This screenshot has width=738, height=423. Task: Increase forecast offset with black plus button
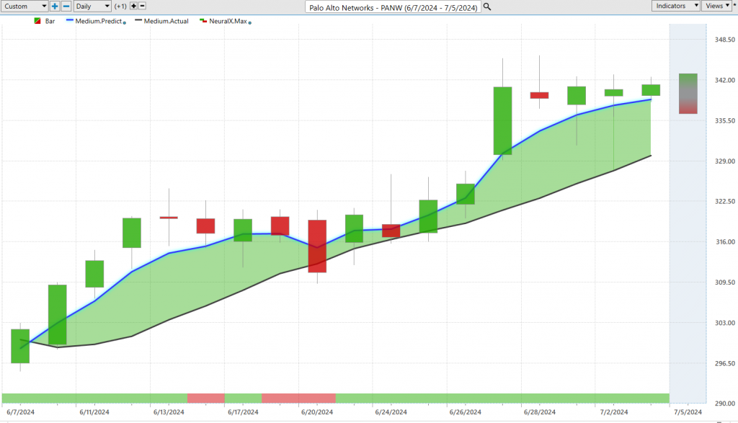(x=133, y=6)
